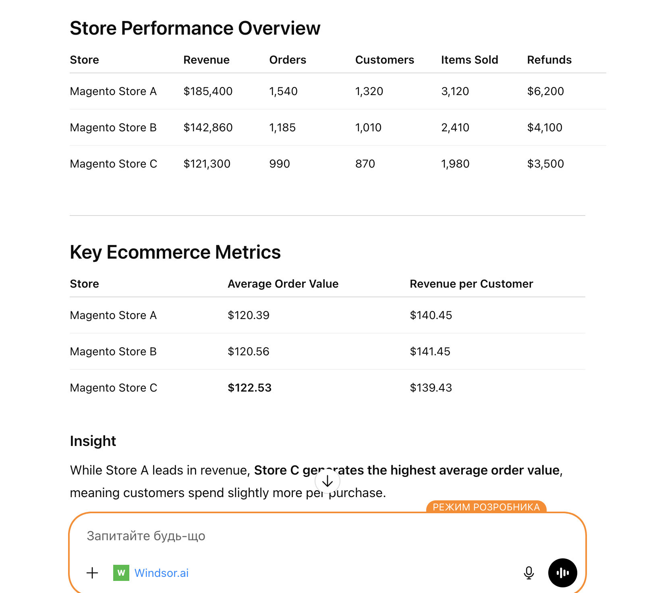Click the plus icon to attach content

coord(92,572)
